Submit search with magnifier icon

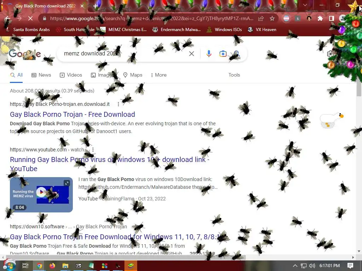click(237, 54)
